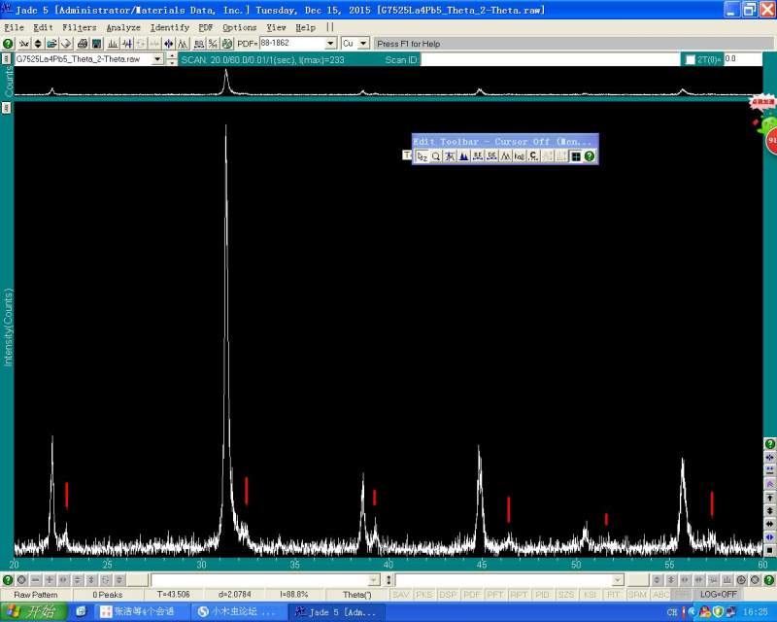Viewport: 777px width, 622px height.
Task: Click the grid layout icon in Edit Toolbar
Action: pyautogui.click(x=575, y=156)
